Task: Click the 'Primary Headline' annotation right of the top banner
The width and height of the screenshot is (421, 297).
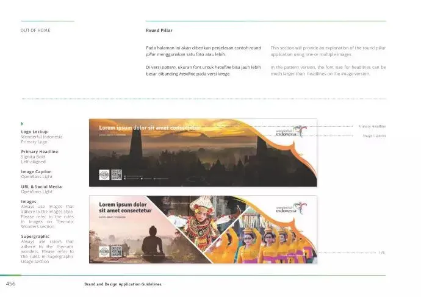Action: 372,126
